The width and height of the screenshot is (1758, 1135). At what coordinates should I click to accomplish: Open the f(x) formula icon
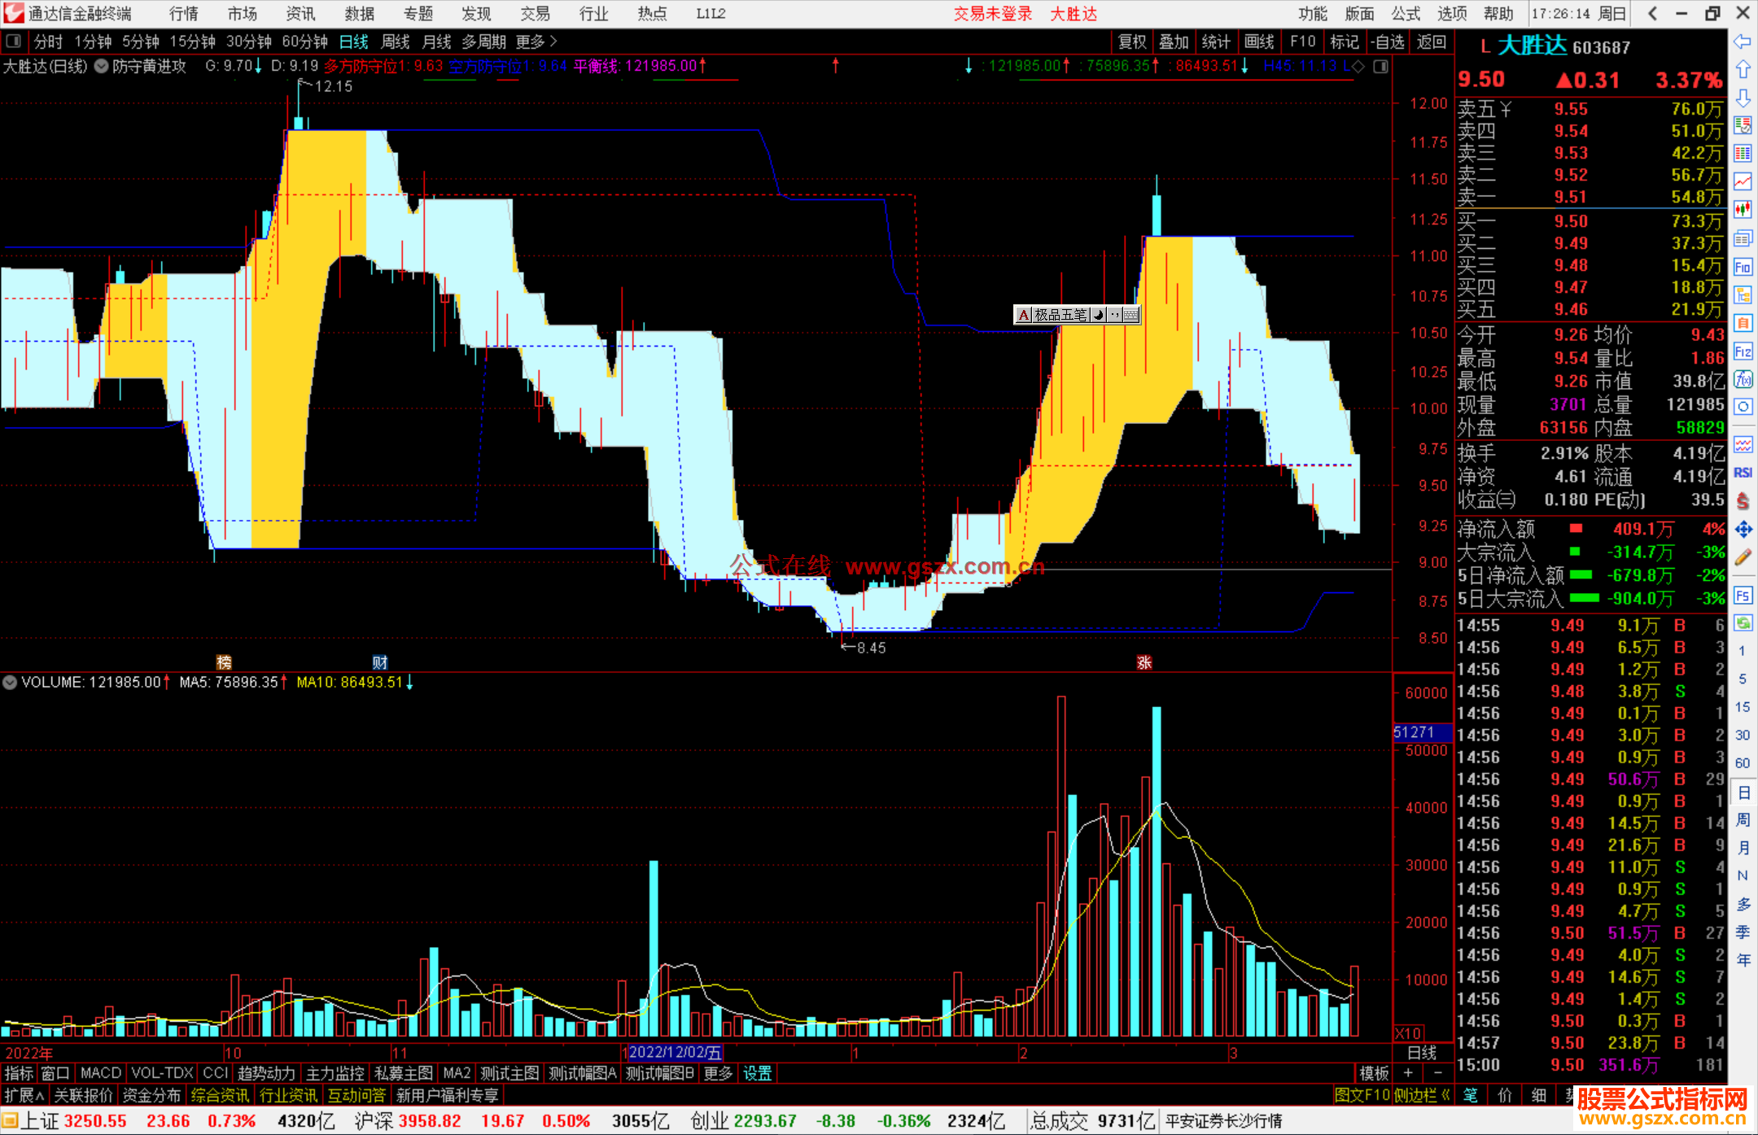pos(1743,379)
